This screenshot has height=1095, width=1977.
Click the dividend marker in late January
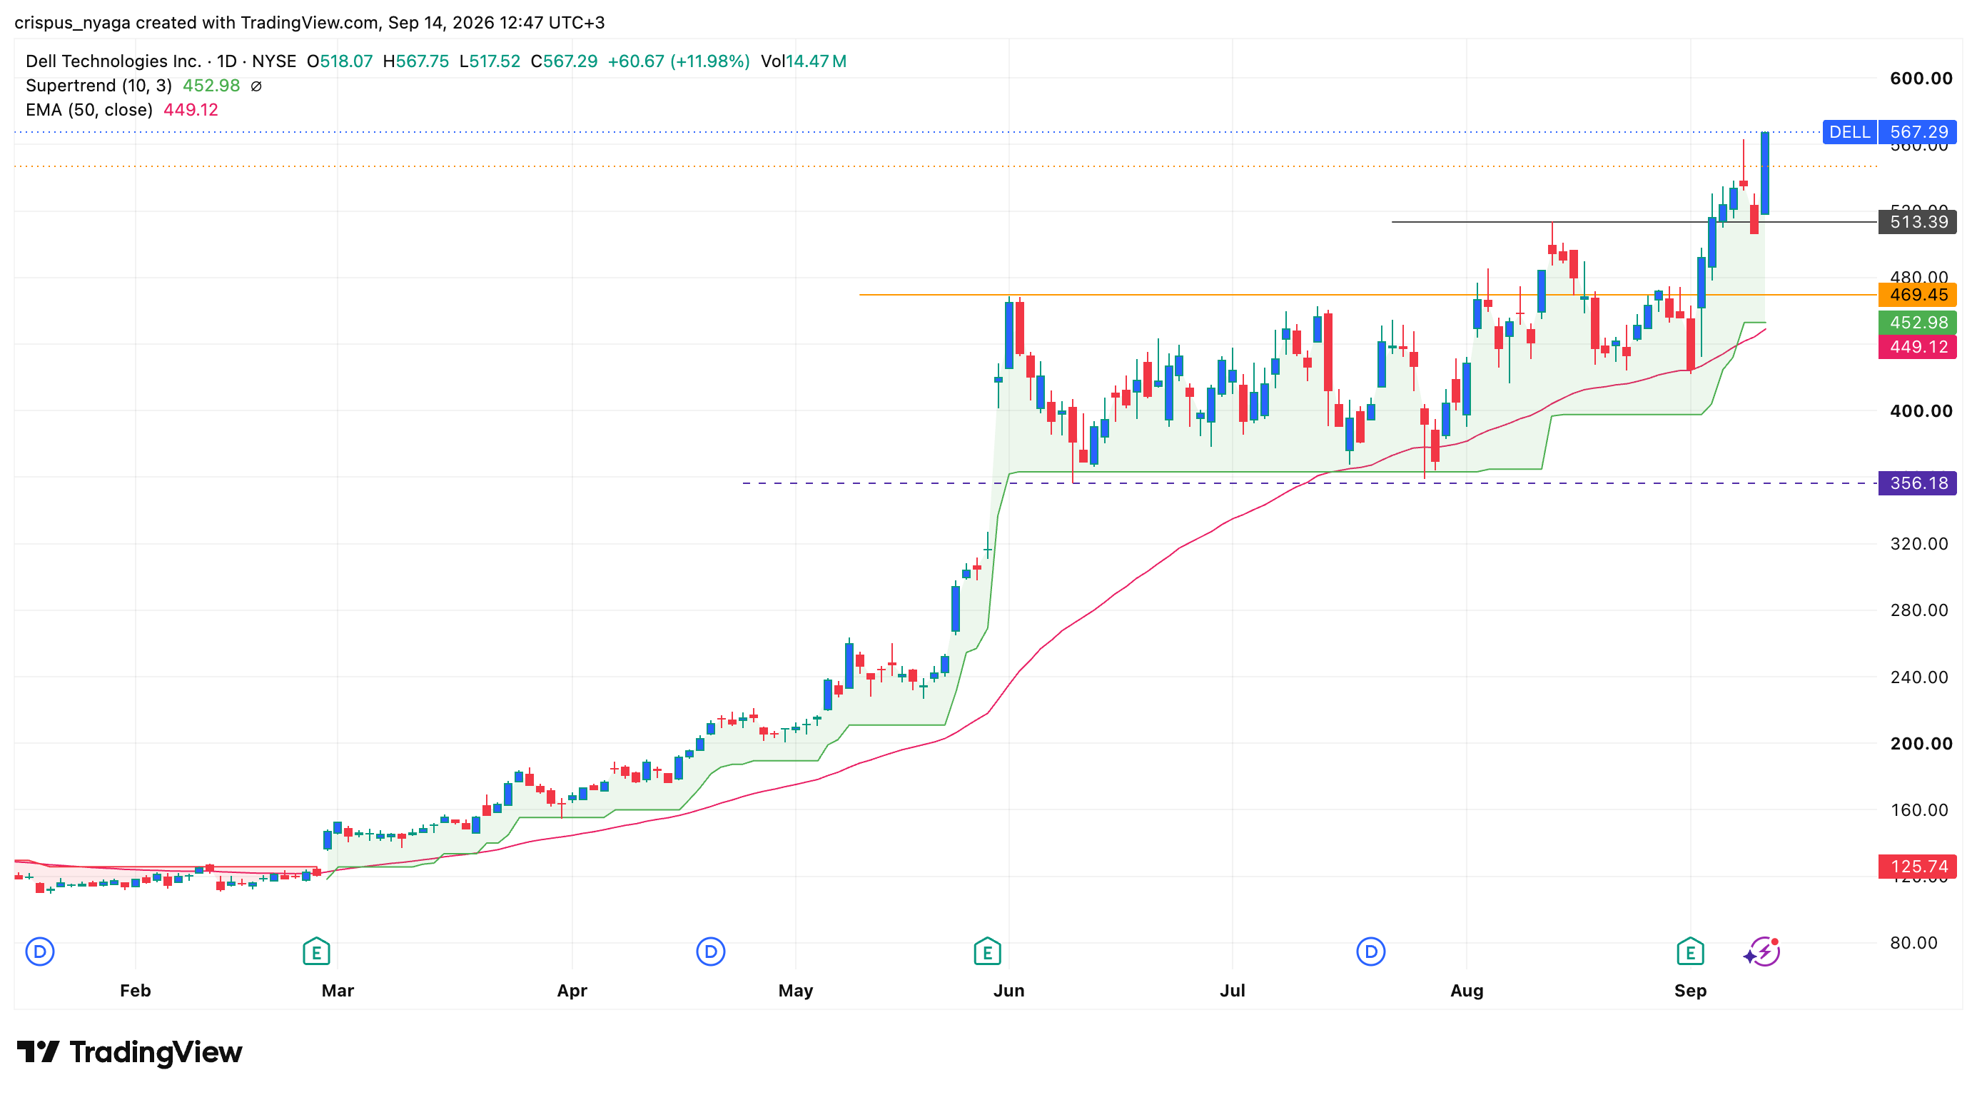point(40,952)
